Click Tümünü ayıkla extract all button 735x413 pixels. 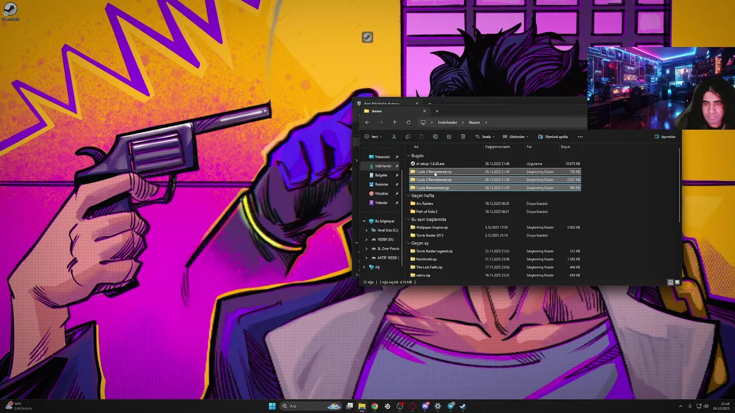(x=553, y=137)
